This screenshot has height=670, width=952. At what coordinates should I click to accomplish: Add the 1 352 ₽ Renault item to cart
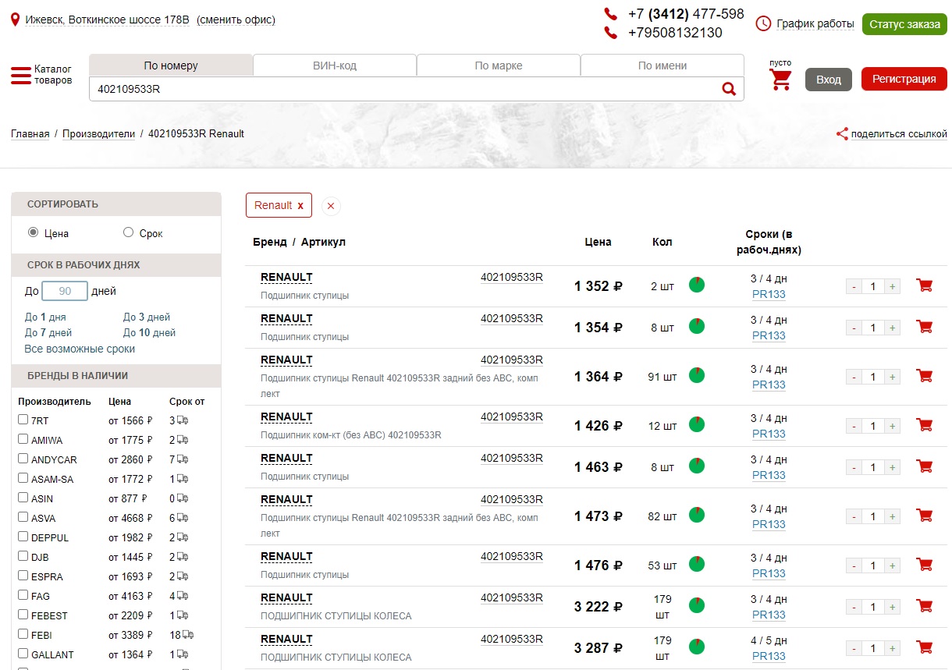[x=925, y=286]
